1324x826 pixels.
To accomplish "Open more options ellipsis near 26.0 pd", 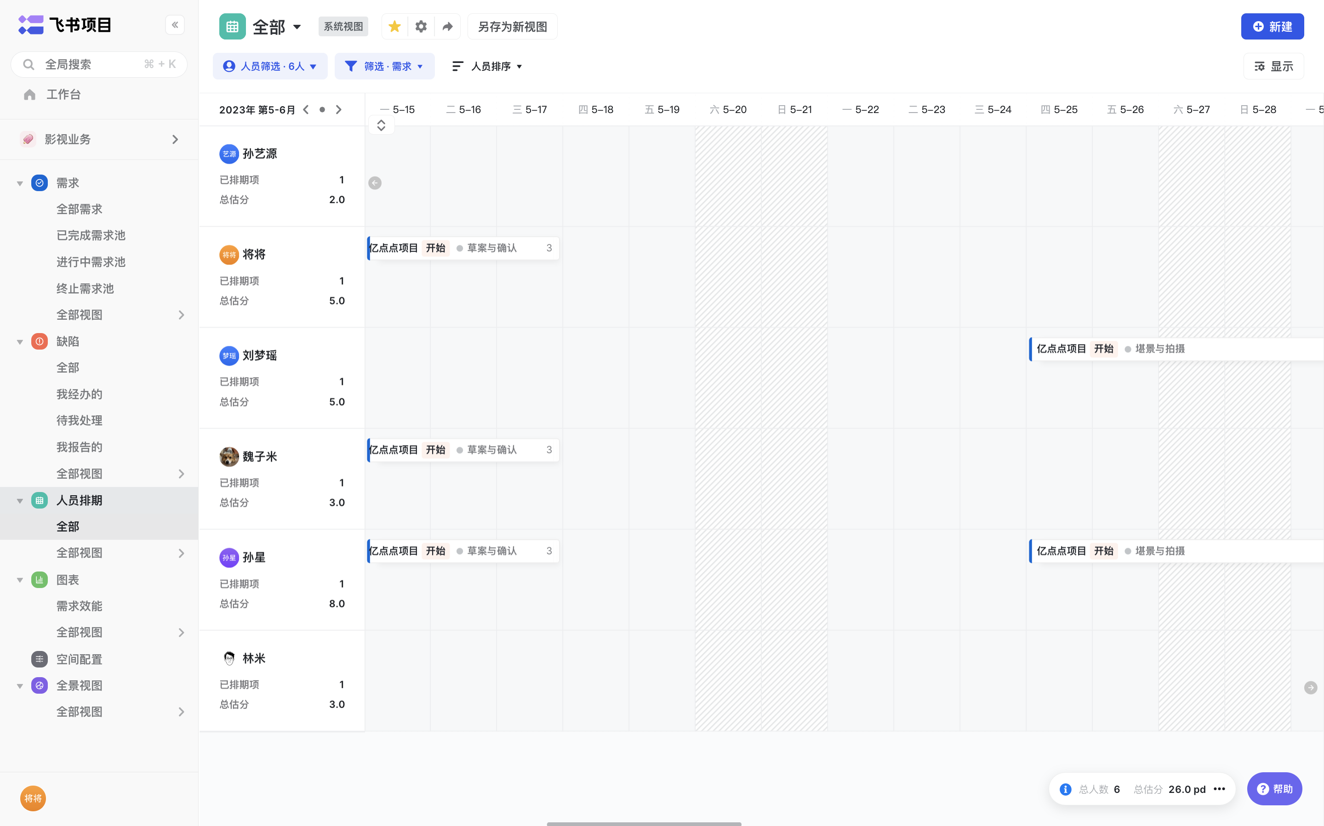I will point(1219,789).
